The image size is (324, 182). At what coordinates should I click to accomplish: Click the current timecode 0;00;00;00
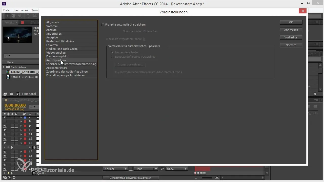coord(15,105)
